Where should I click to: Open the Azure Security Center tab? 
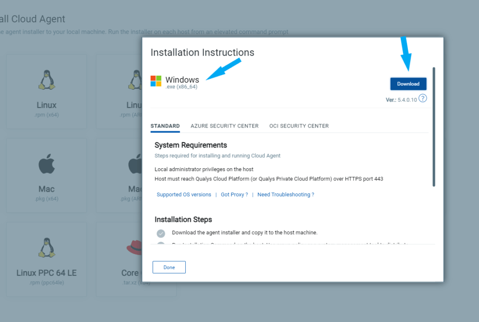click(225, 126)
